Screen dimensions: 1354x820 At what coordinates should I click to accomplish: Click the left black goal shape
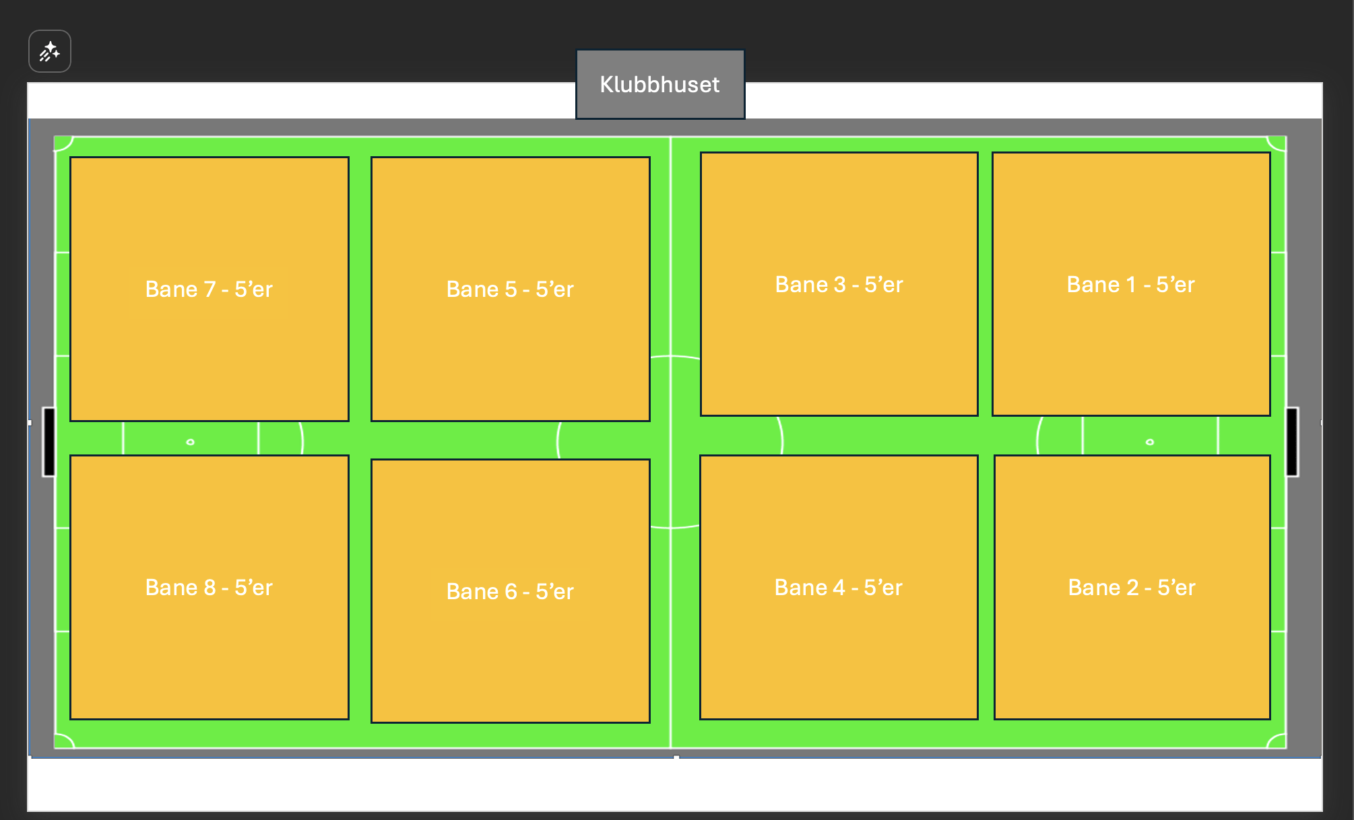(x=49, y=442)
